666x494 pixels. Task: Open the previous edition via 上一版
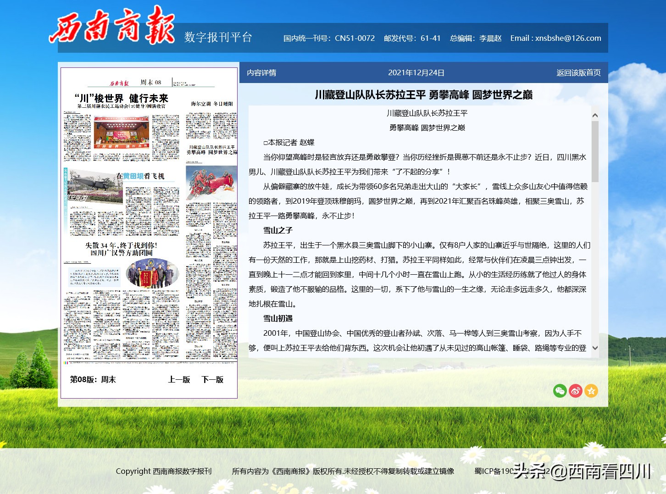click(178, 380)
